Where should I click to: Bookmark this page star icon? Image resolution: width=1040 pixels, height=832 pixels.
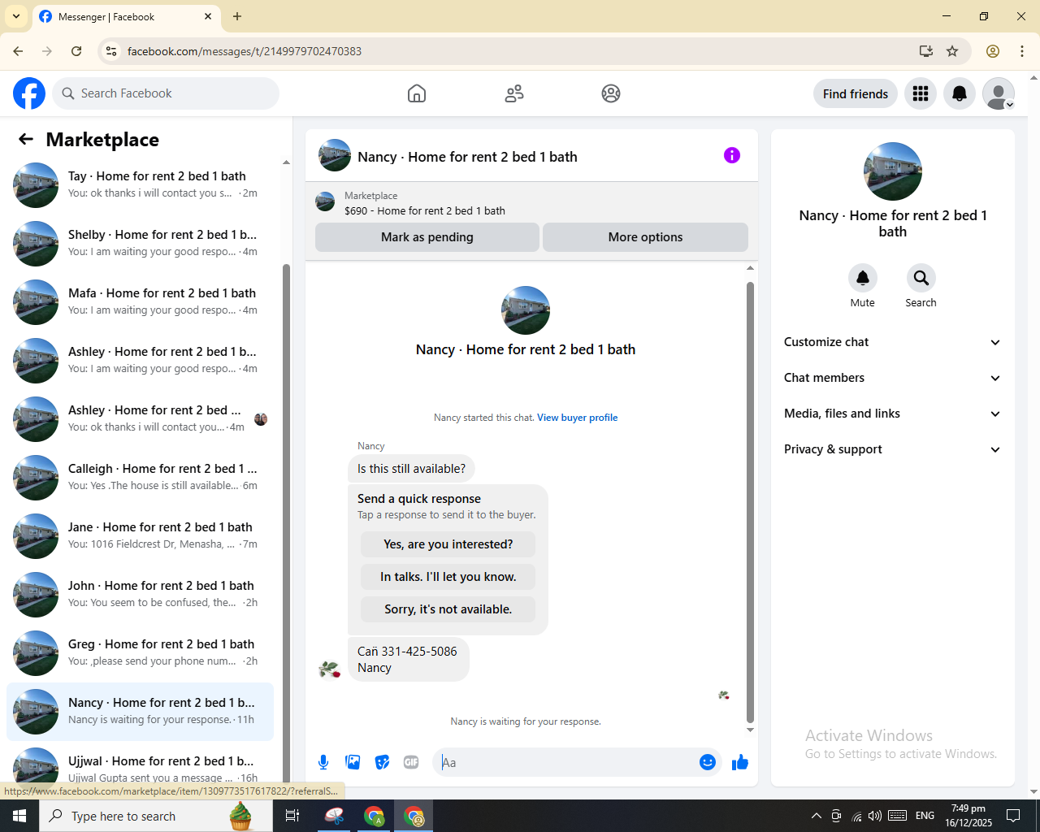(952, 51)
